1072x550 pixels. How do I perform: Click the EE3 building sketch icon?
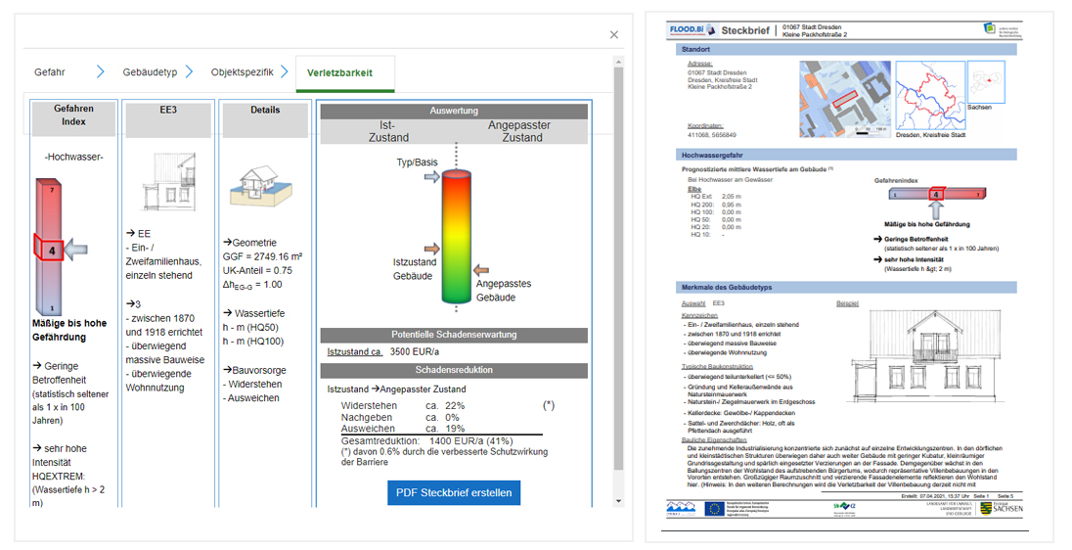pos(167,183)
